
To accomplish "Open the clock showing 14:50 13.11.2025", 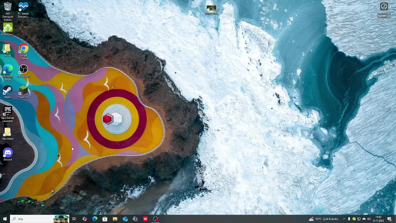I will (378, 219).
